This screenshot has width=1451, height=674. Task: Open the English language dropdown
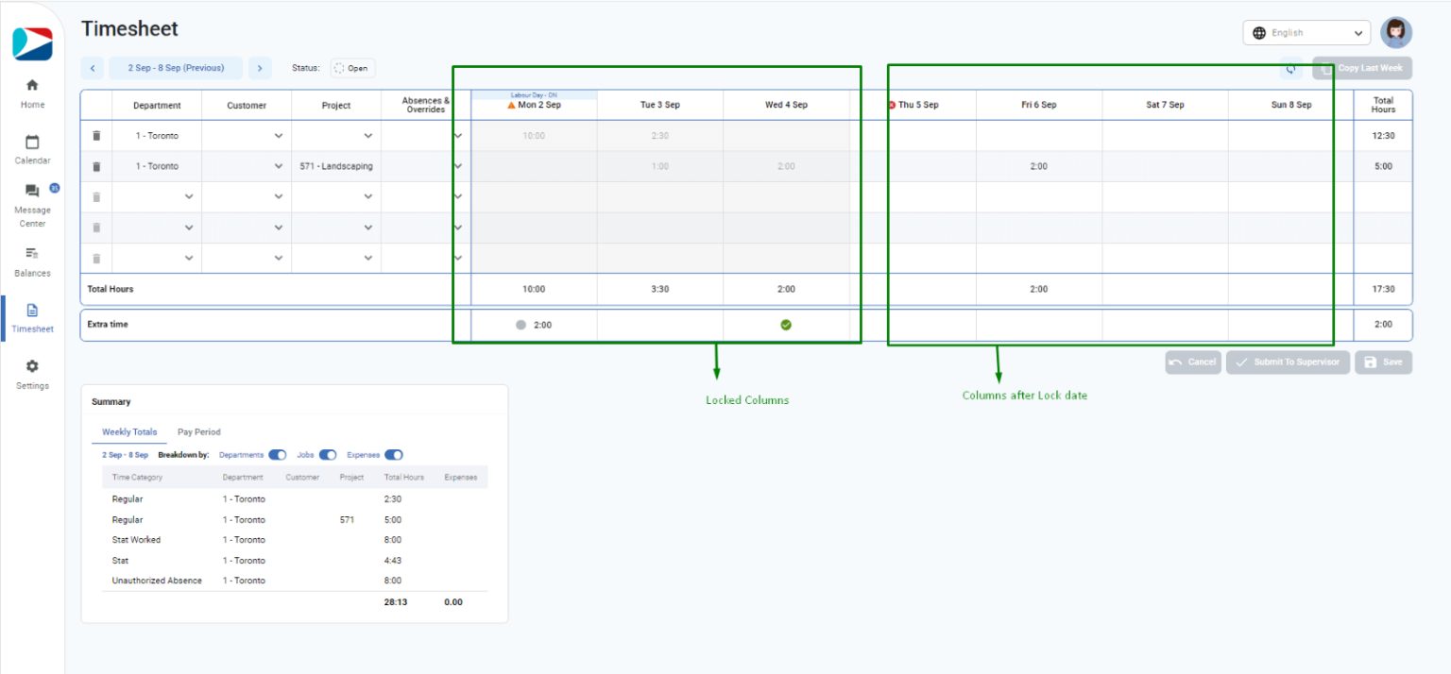[1306, 32]
